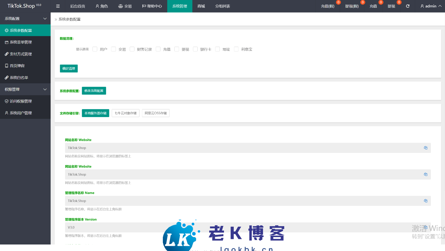The width and height of the screenshot is (445, 251).
Task: Click the hamburger menu collapse icon
Action: (58, 6)
